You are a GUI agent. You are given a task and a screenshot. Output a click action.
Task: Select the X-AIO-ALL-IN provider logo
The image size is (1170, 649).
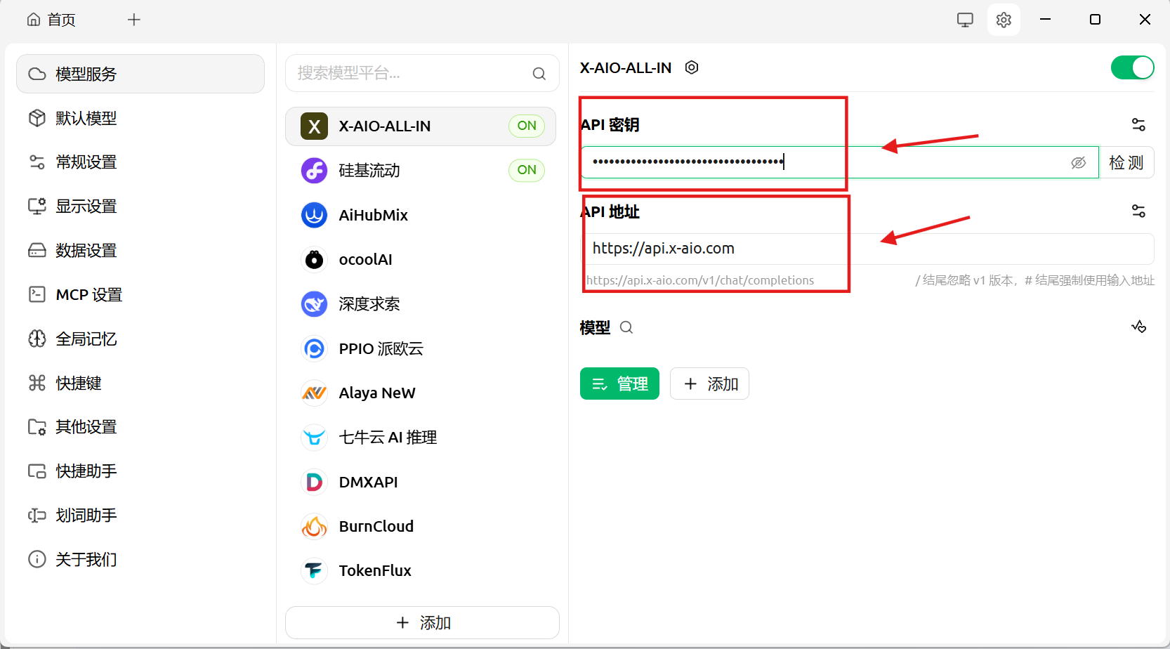[314, 126]
